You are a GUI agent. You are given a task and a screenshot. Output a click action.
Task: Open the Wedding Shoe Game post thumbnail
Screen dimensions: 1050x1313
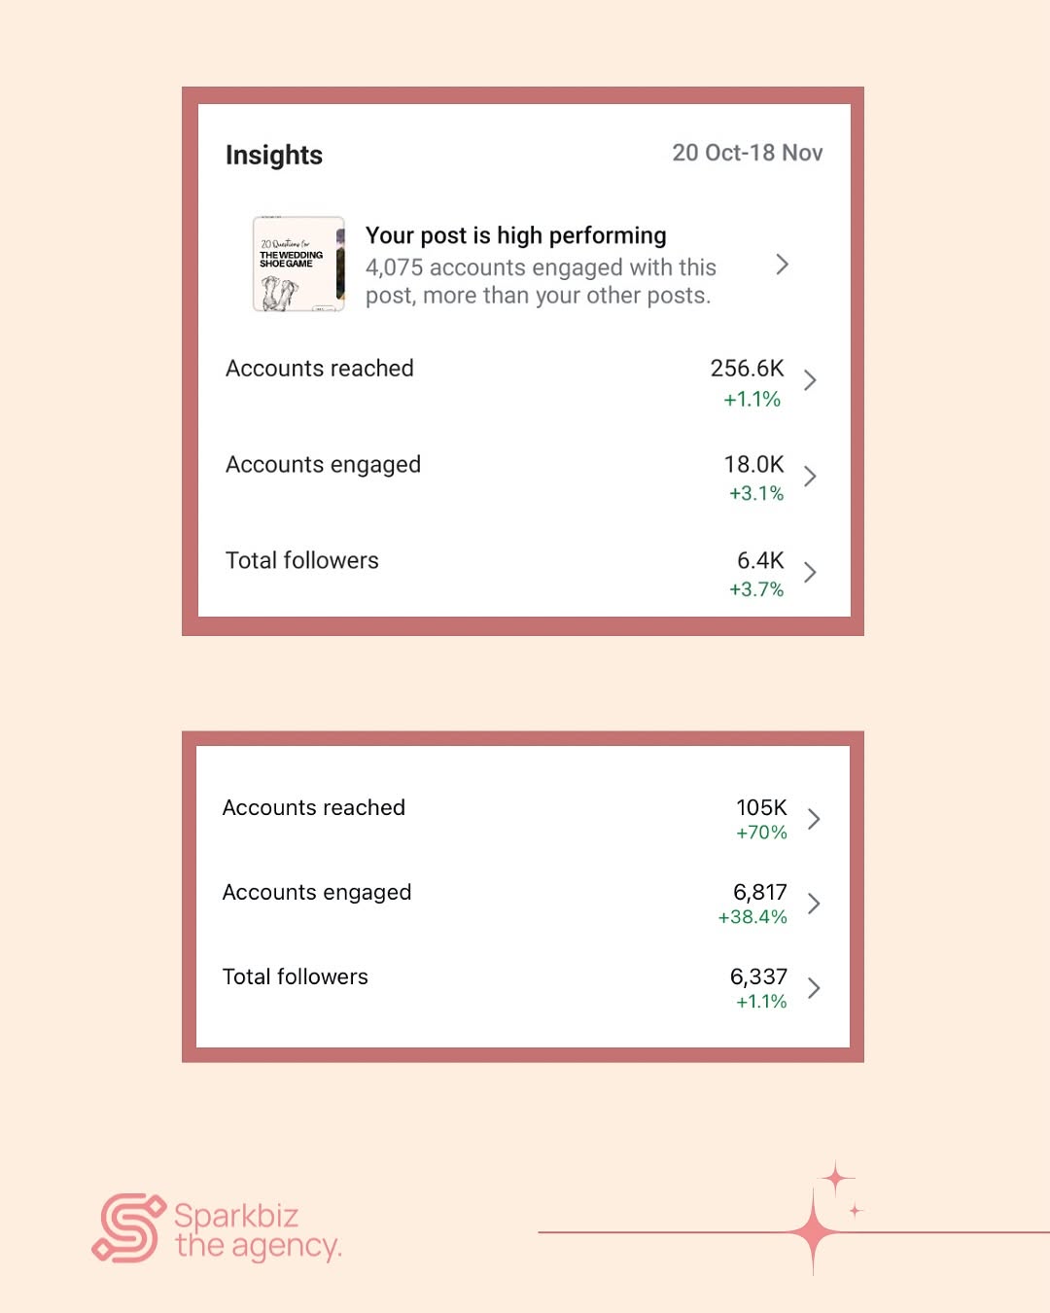298,264
